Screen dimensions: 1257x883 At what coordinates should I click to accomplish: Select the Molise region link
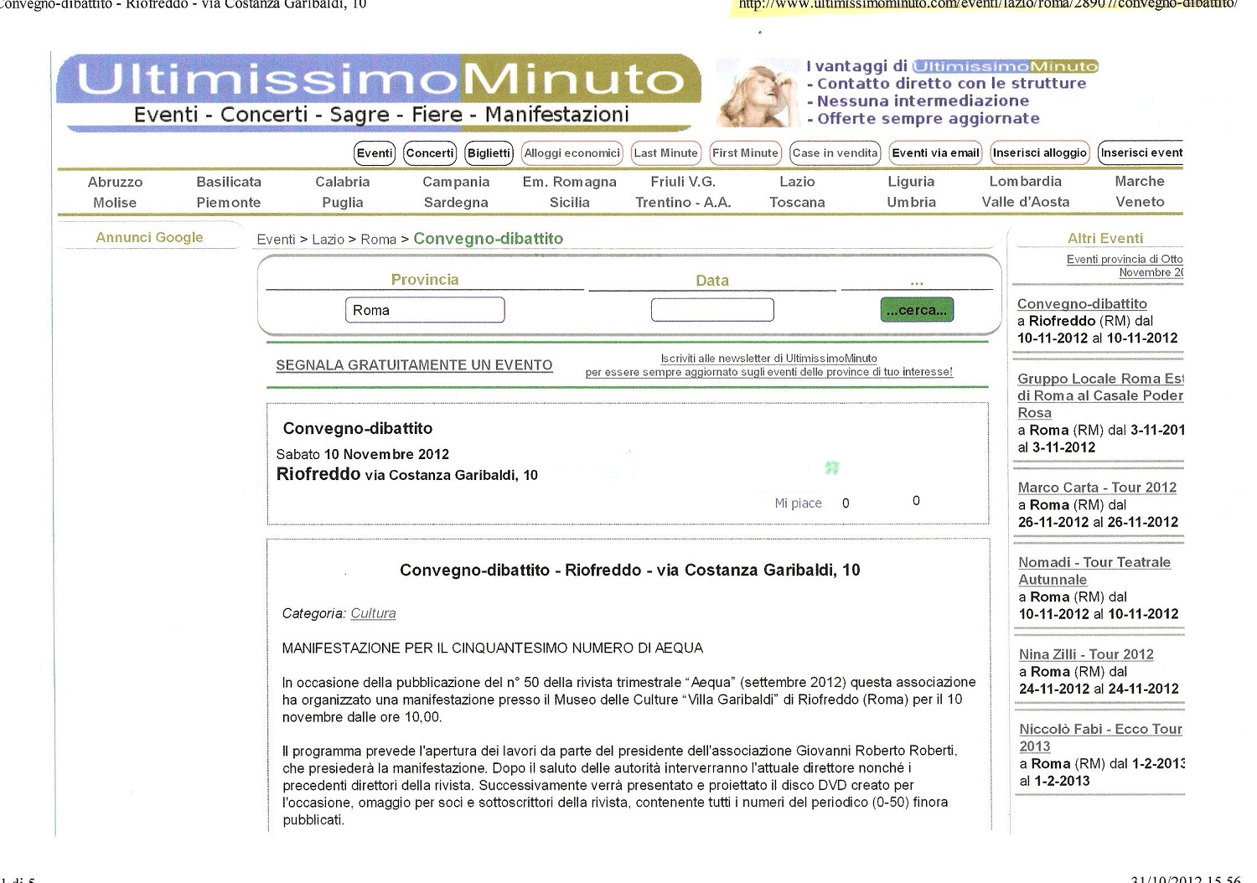pos(116,203)
